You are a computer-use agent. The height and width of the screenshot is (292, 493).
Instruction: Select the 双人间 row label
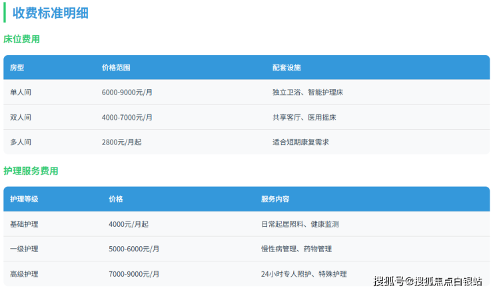[x=21, y=117]
